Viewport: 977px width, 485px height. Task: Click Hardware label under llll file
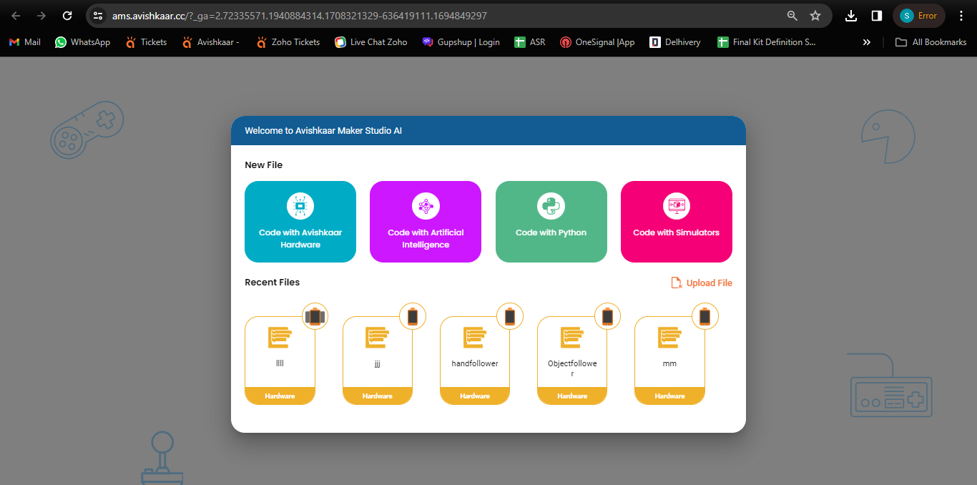280,396
